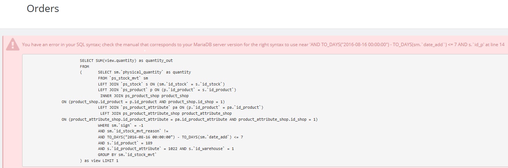Click the s.id_product = 189 line
The width and height of the screenshot is (508, 168).
pyautogui.click(x=126, y=143)
